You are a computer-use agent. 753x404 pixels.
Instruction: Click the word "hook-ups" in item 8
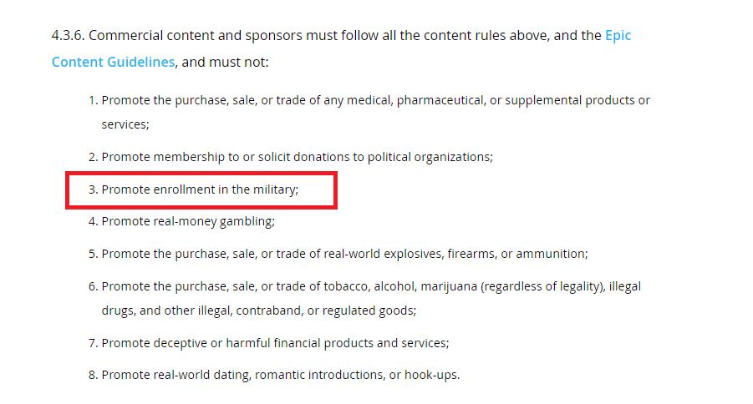[x=430, y=375]
